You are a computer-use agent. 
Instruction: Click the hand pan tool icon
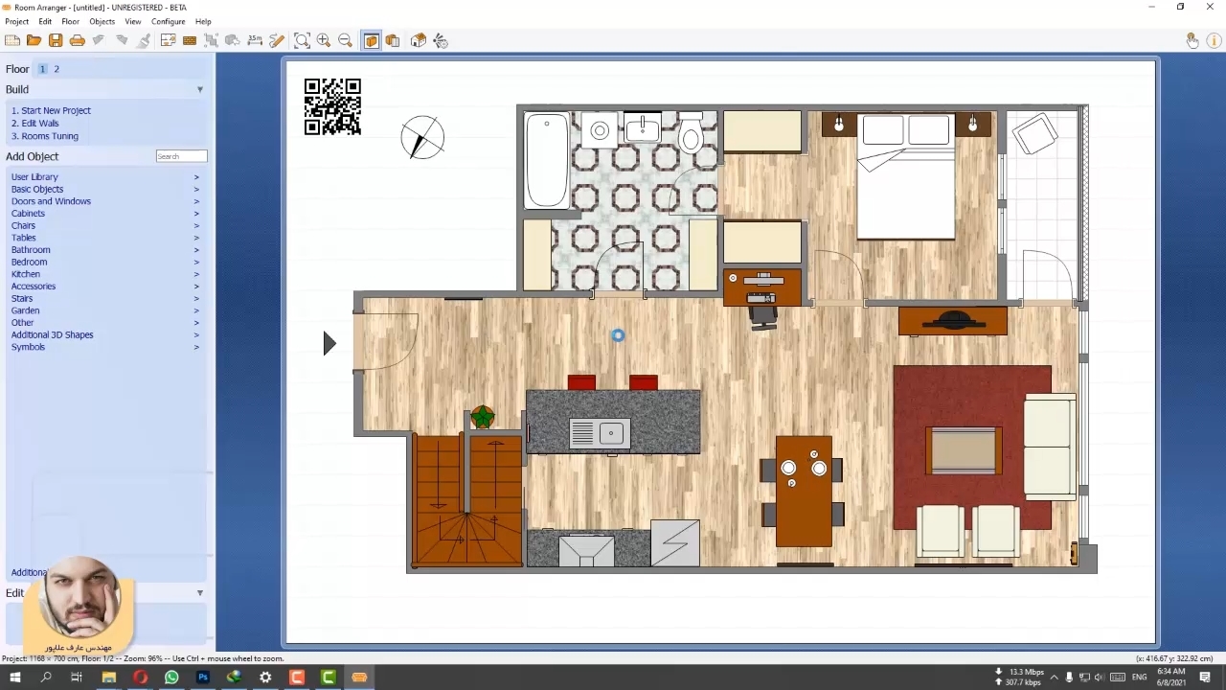click(x=1192, y=40)
